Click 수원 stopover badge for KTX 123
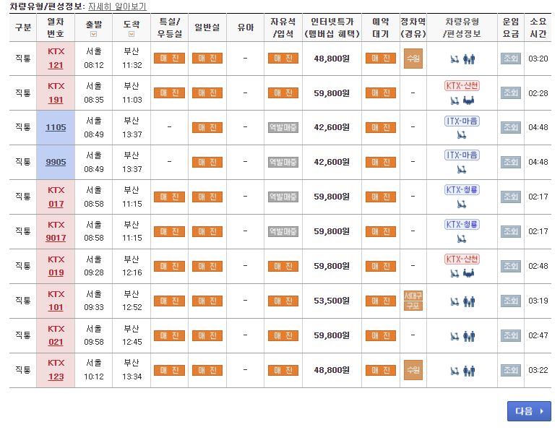This screenshot has width=560, height=430. [x=413, y=370]
